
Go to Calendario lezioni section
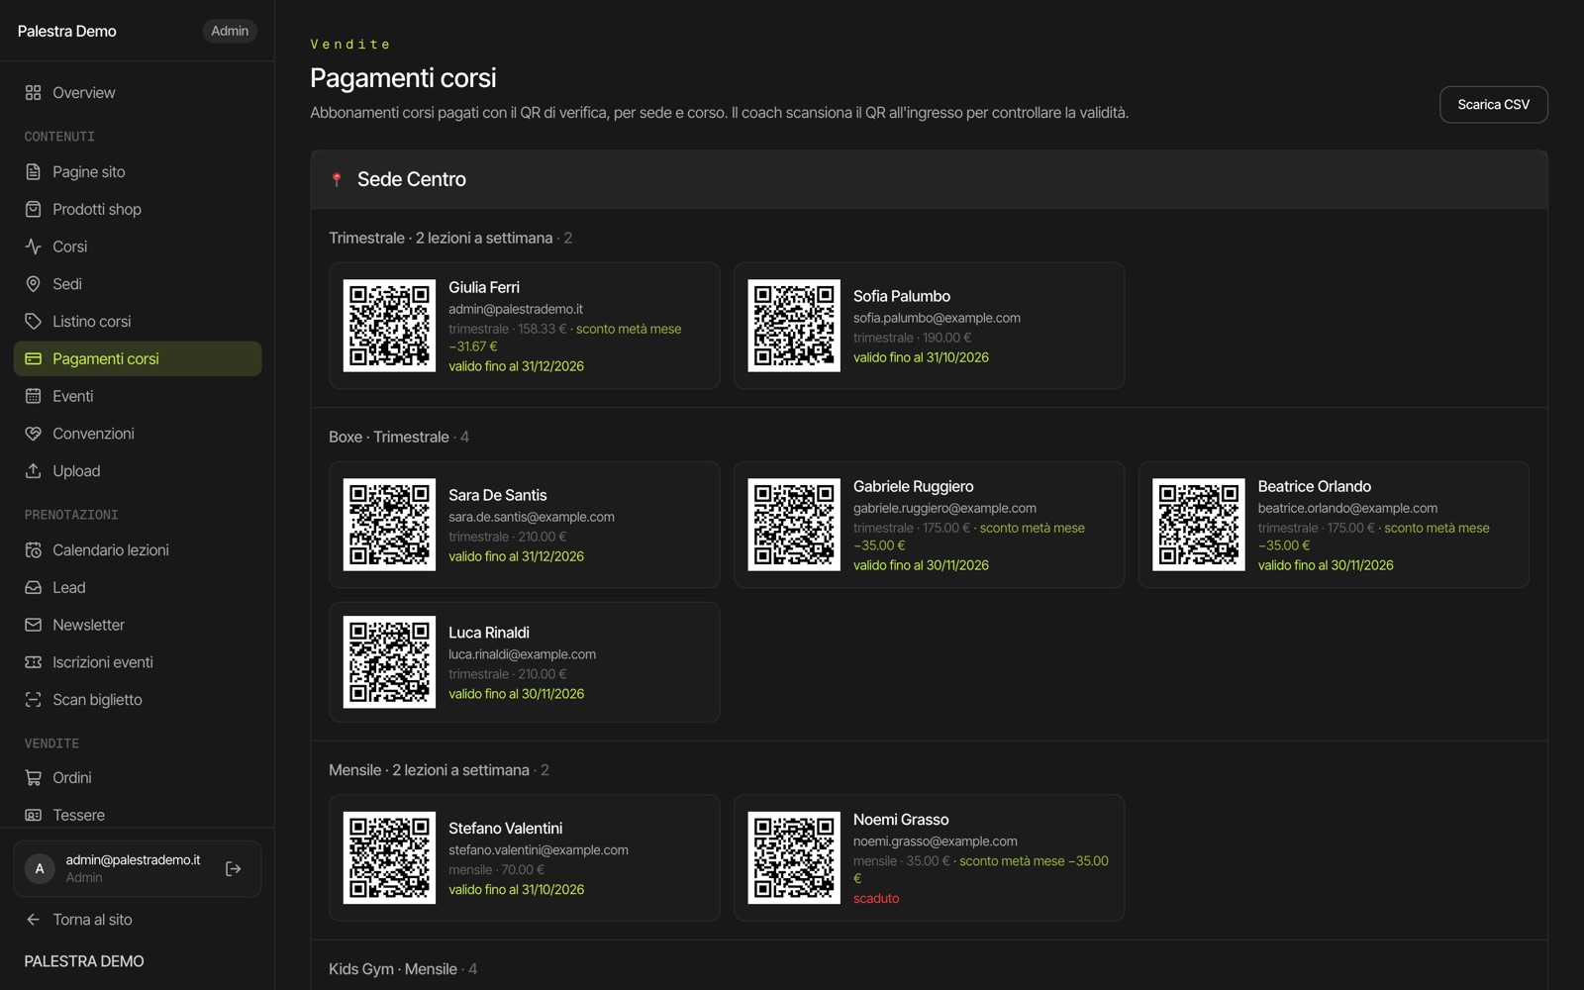coord(138,549)
